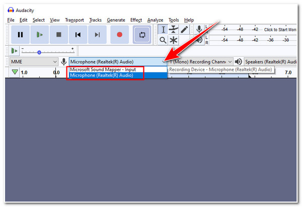The width and height of the screenshot is (302, 207).
Task: Open the MME audio host dropdown
Action: [34, 62]
